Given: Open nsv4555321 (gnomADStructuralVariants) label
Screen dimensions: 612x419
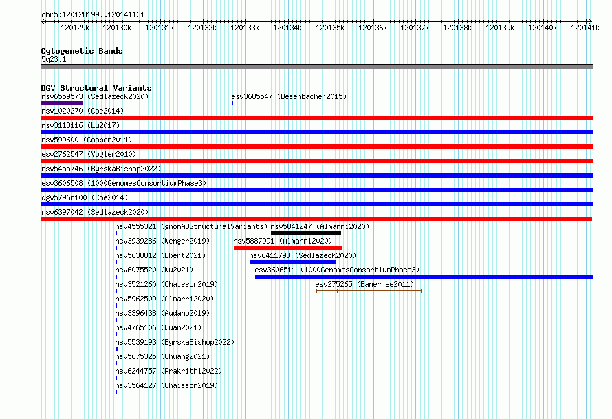Looking at the screenshot, I should coord(191,226).
